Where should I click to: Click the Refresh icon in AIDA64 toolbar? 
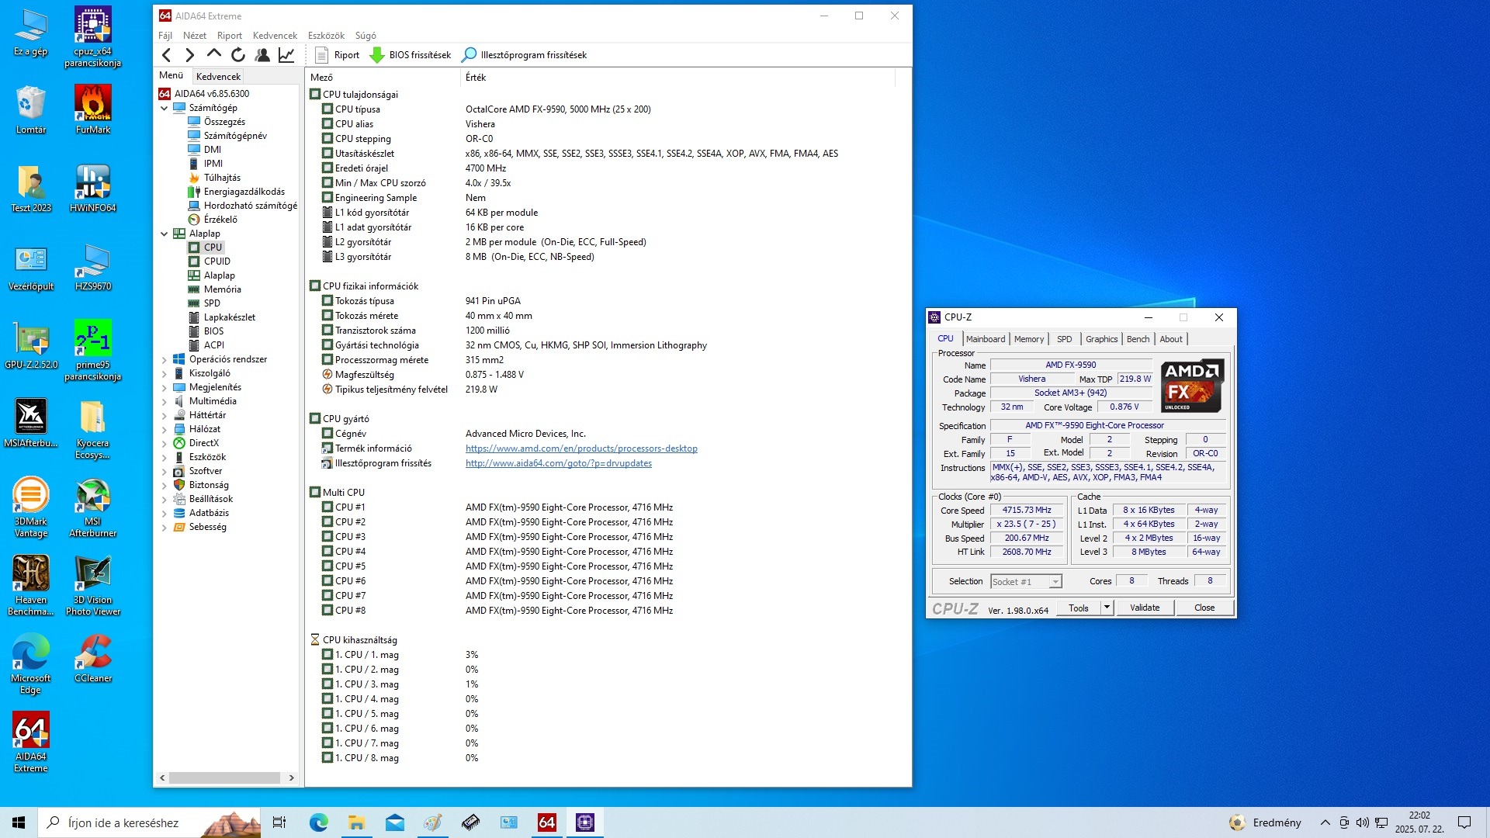pos(238,55)
